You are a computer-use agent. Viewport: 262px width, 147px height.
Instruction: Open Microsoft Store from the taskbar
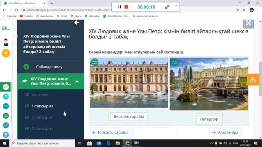click(x=89, y=143)
